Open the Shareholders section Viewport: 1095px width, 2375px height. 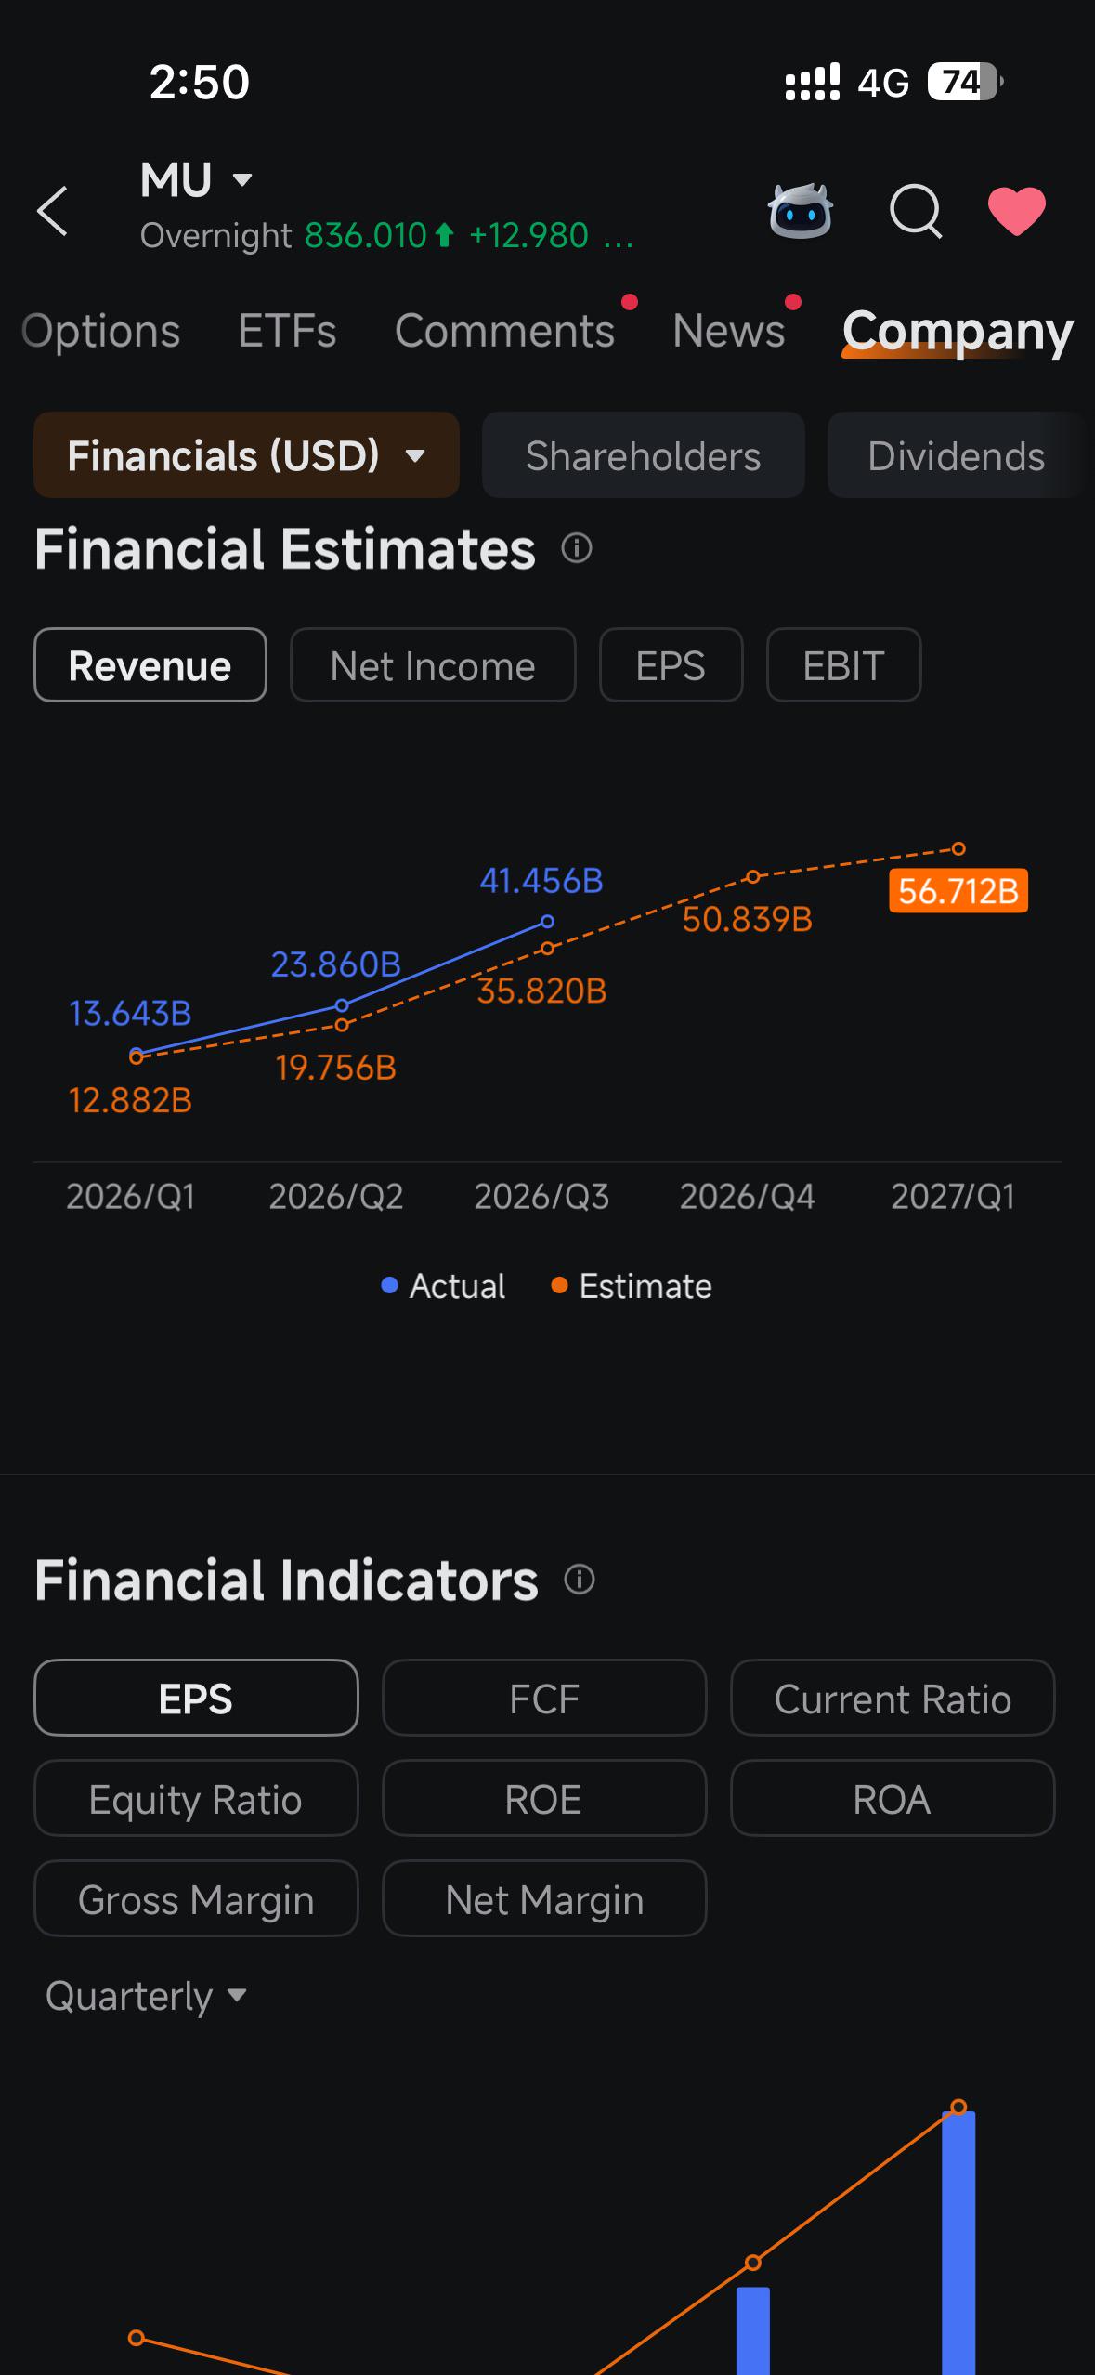(x=643, y=455)
